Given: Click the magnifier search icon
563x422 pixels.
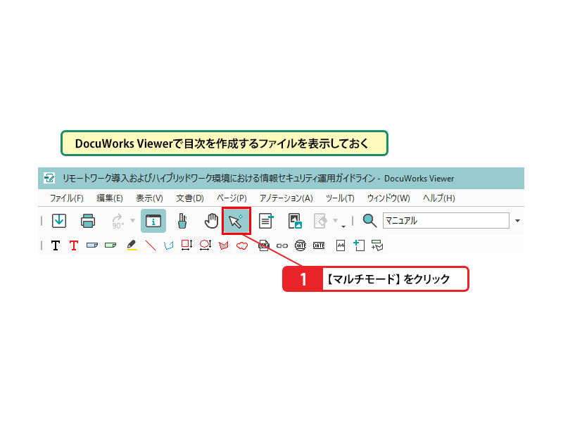Looking at the screenshot, I should 369,221.
